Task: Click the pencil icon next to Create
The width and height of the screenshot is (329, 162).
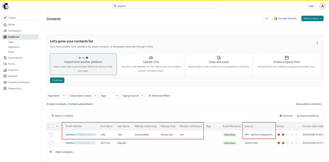Action: [x=5, y=18]
